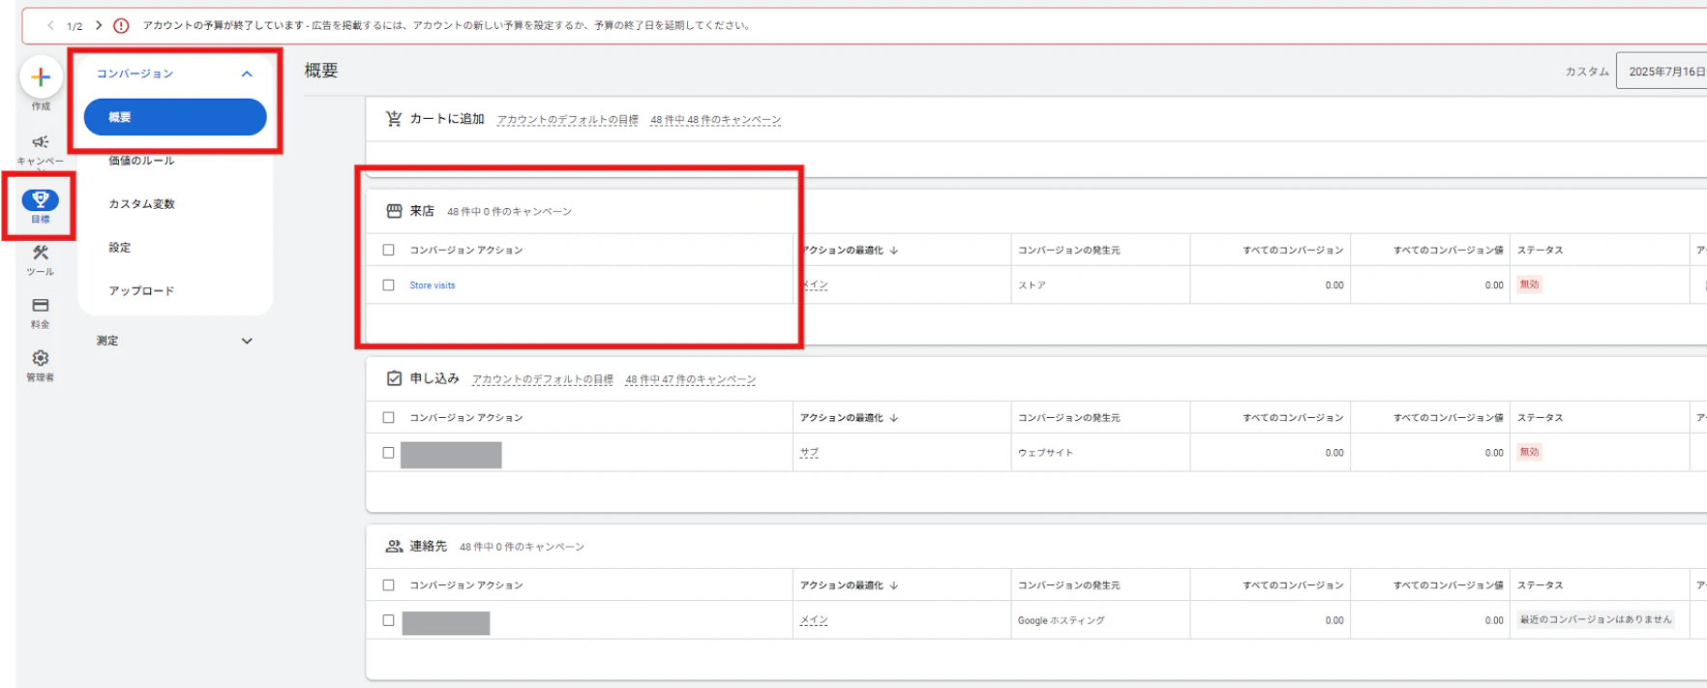Click the 申し込み checkbox-form icon
1707x688 pixels.
394,378
